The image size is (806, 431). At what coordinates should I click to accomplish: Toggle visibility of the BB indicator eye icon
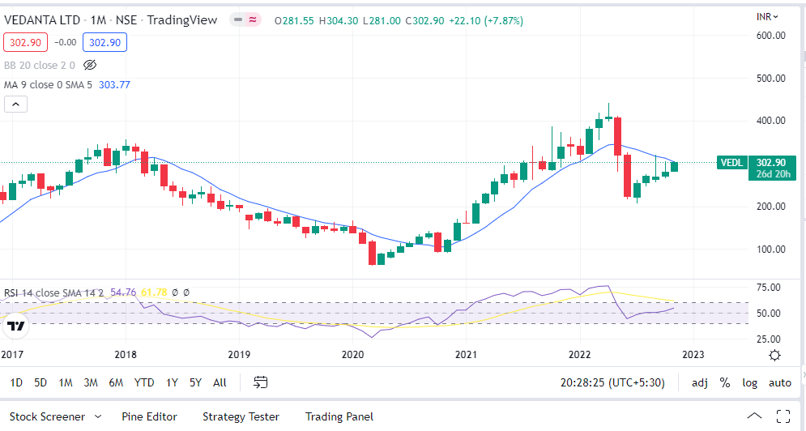[90, 66]
